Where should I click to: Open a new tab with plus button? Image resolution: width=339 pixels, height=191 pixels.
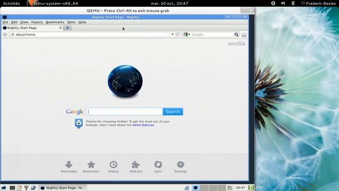click(x=67, y=28)
